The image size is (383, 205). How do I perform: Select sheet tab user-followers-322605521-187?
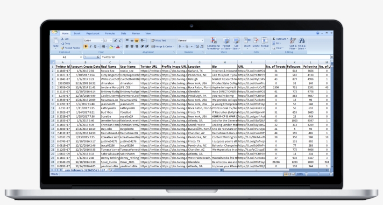point(85,170)
